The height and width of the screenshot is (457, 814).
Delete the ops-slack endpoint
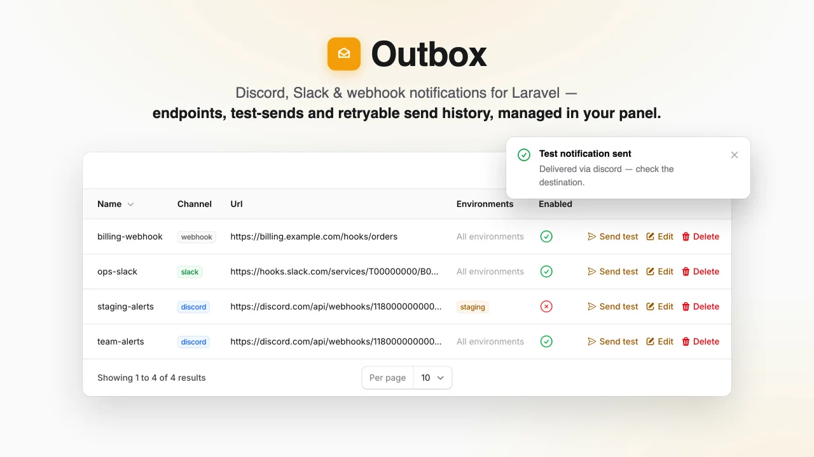pyautogui.click(x=701, y=272)
